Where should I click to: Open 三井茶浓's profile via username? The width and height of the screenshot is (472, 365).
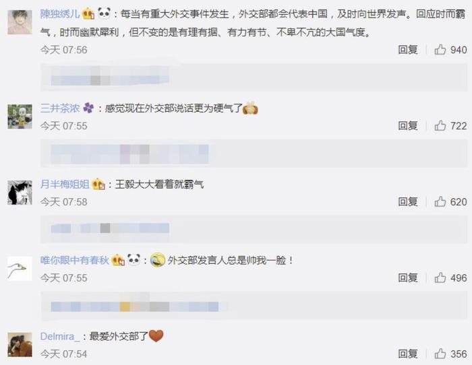[60, 108]
